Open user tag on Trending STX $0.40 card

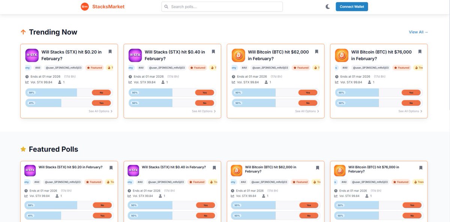(166, 68)
